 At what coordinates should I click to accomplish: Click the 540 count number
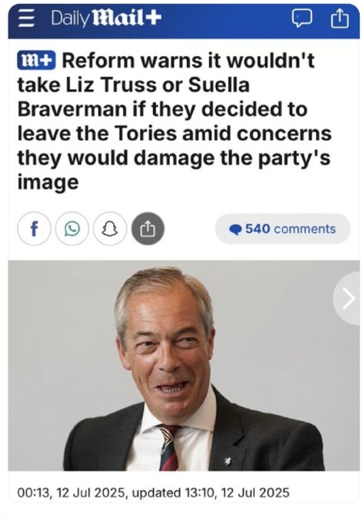(257, 229)
